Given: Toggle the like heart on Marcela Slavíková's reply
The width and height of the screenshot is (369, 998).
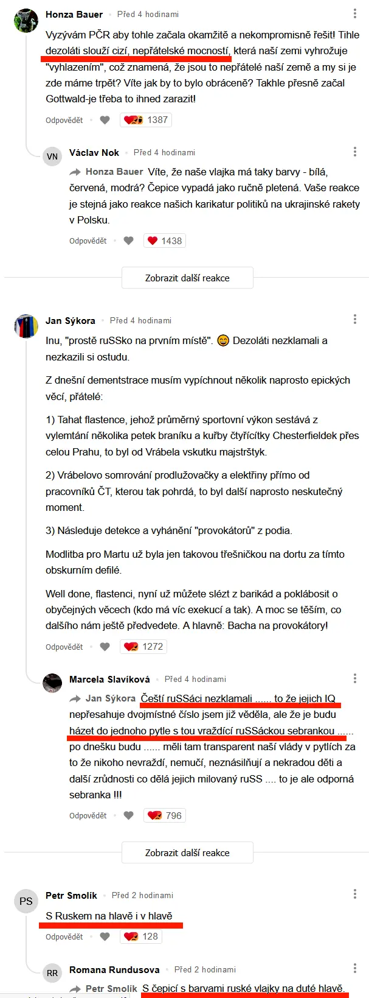Looking at the screenshot, I should point(128,815).
